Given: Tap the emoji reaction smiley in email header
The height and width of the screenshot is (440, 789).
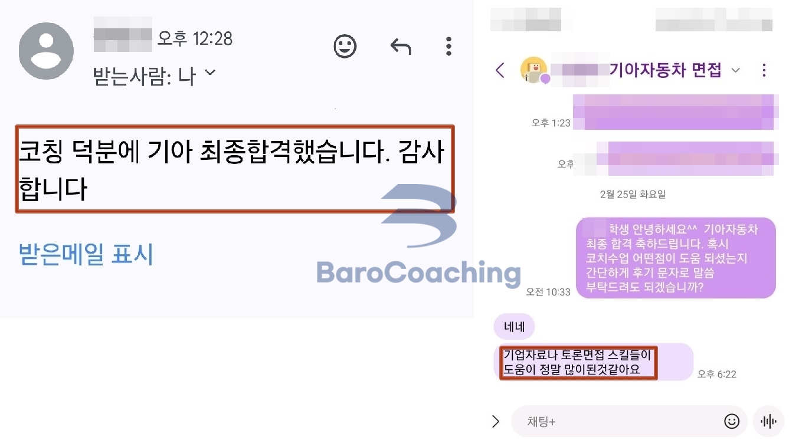Looking at the screenshot, I should 345,46.
